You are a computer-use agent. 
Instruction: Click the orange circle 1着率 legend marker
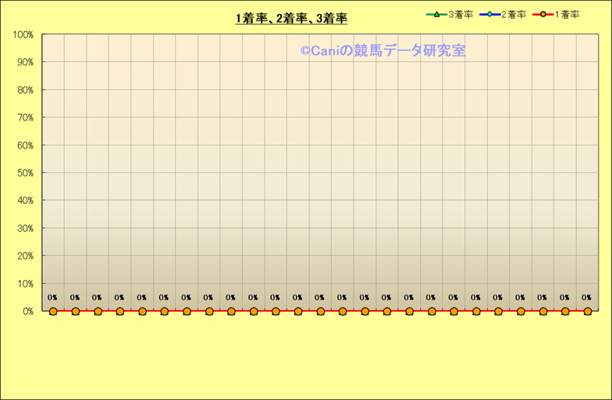(543, 14)
